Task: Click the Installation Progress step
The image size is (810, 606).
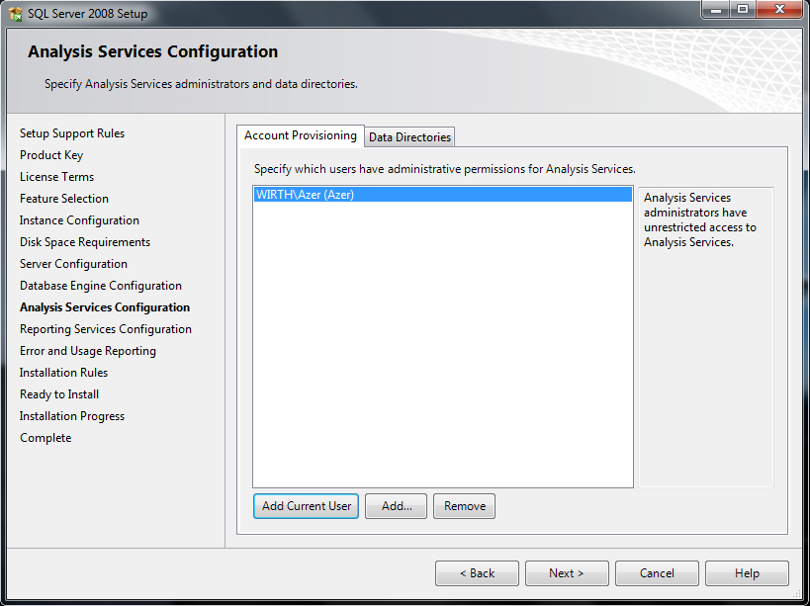Action: (72, 416)
